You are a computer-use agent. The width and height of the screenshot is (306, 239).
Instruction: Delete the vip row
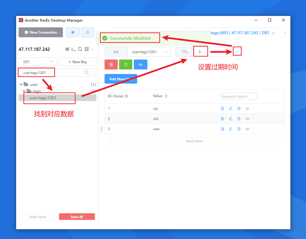pyautogui.click(x=239, y=108)
